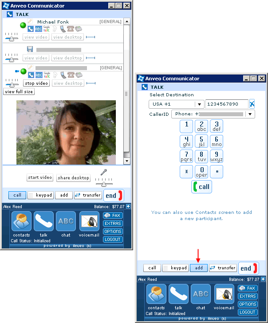Select the call tab in left window

(17, 195)
